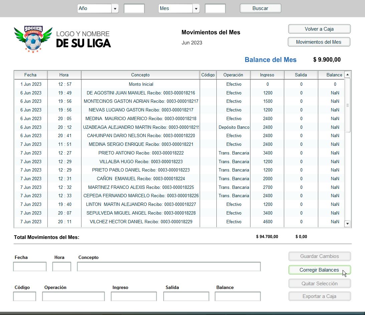Click the Ingreso column header
Image resolution: width=365 pixels, height=315 pixels.
[x=267, y=75]
